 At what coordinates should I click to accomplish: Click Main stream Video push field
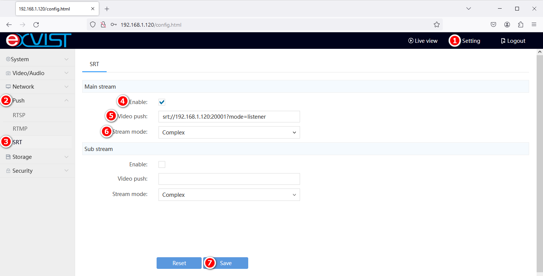click(x=229, y=117)
